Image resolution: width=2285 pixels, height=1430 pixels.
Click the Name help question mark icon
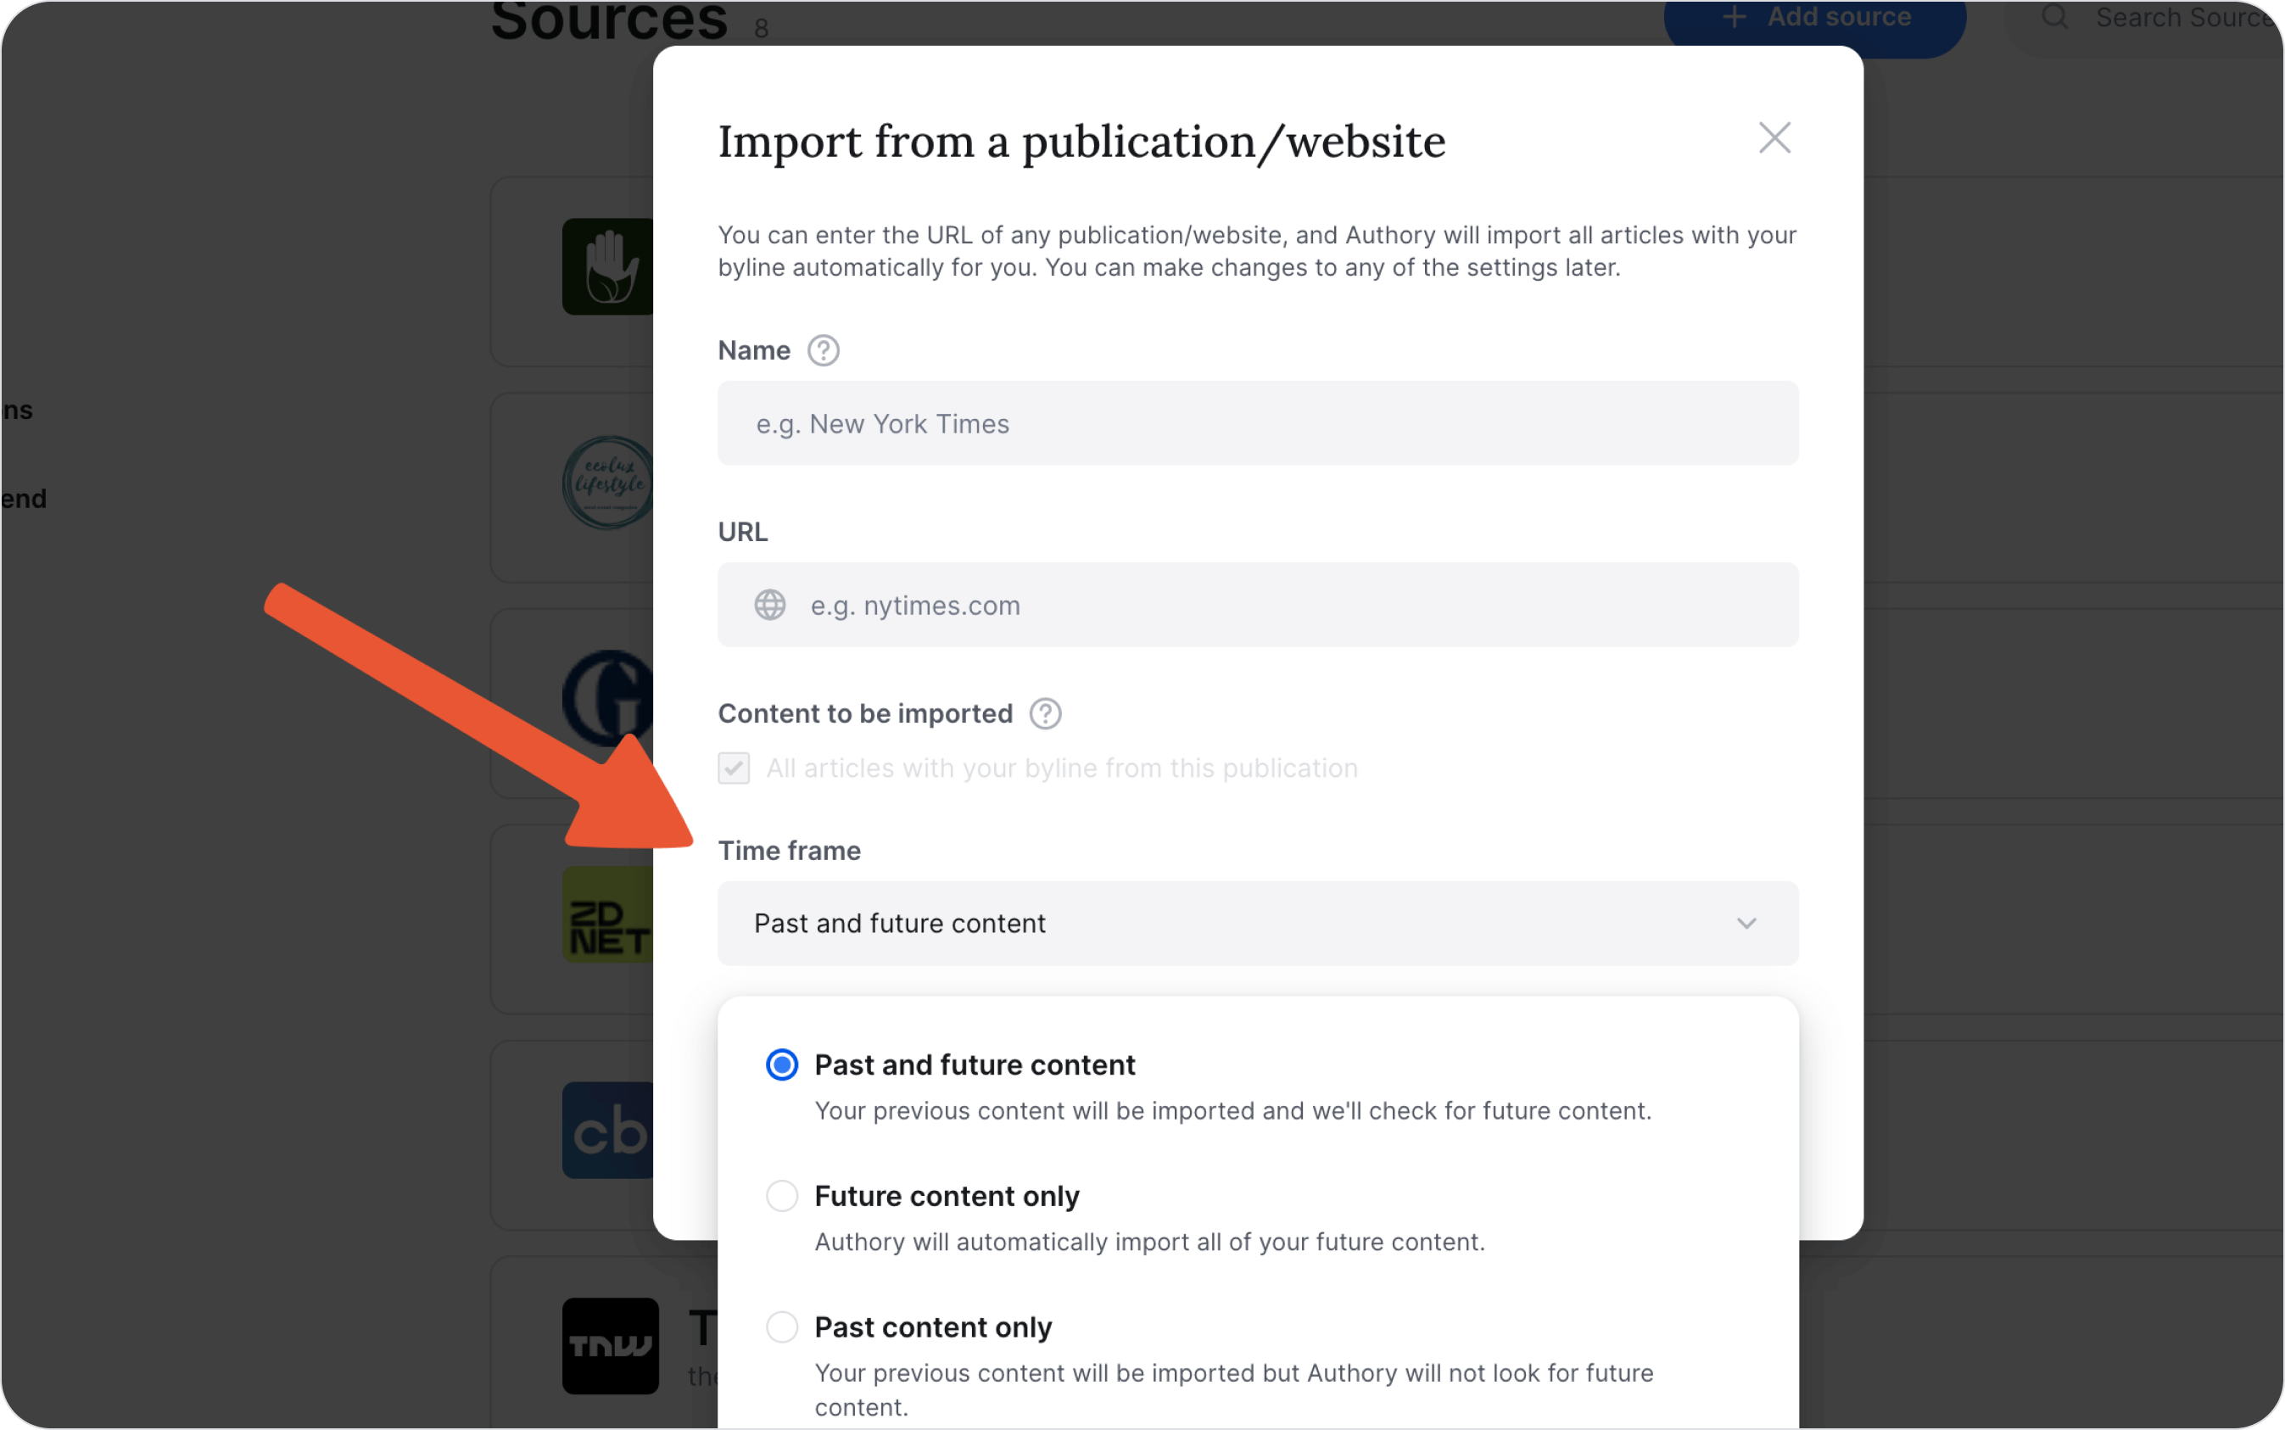(x=823, y=350)
